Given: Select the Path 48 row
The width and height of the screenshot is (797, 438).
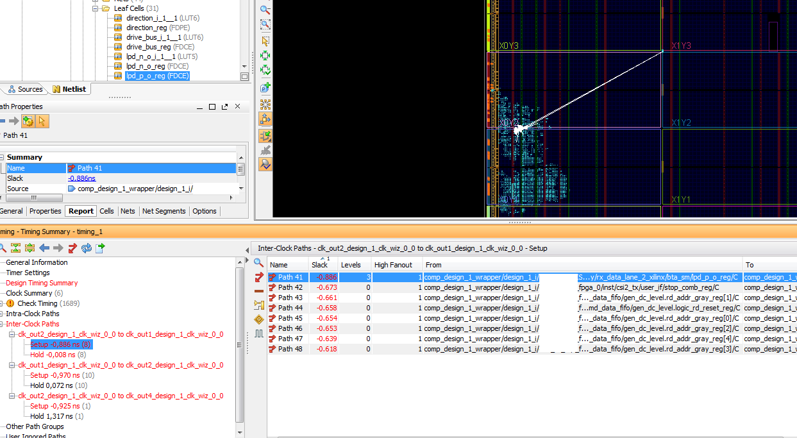Looking at the screenshot, I should click(532, 349).
